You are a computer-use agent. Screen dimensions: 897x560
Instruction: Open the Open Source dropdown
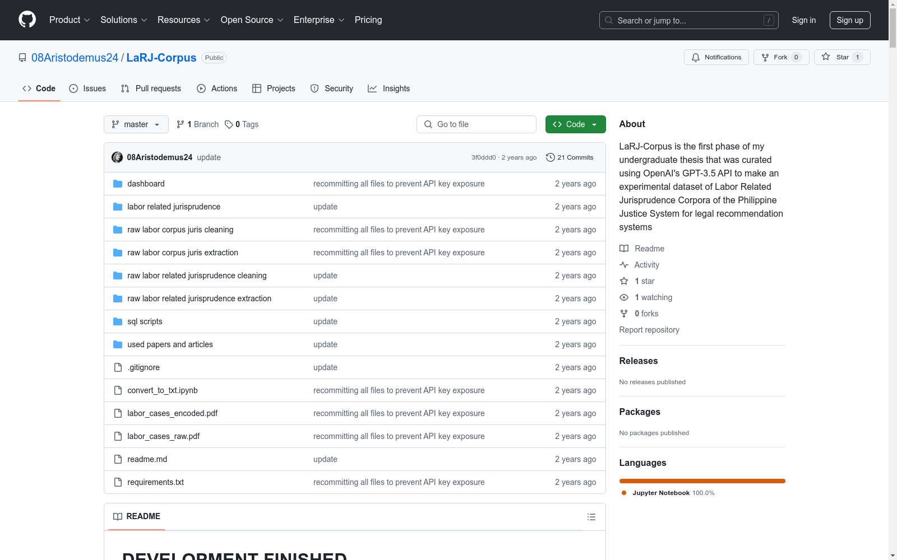point(252,20)
